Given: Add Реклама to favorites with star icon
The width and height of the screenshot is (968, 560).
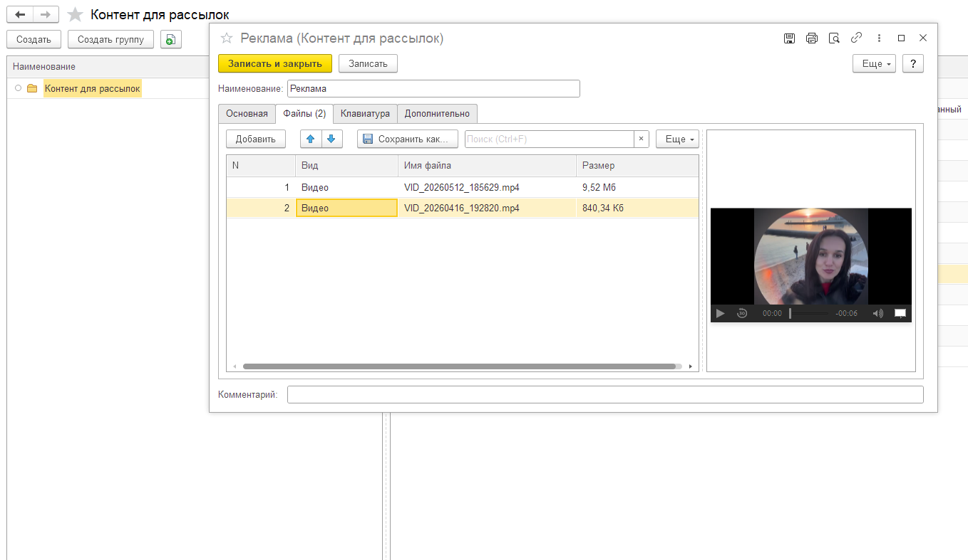Looking at the screenshot, I should [227, 38].
